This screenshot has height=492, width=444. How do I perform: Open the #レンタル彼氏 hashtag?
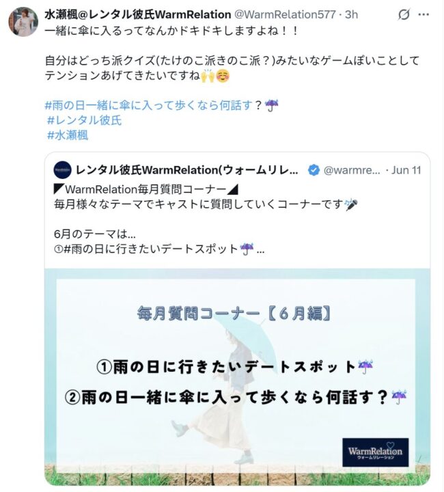[x=84, y=120]
